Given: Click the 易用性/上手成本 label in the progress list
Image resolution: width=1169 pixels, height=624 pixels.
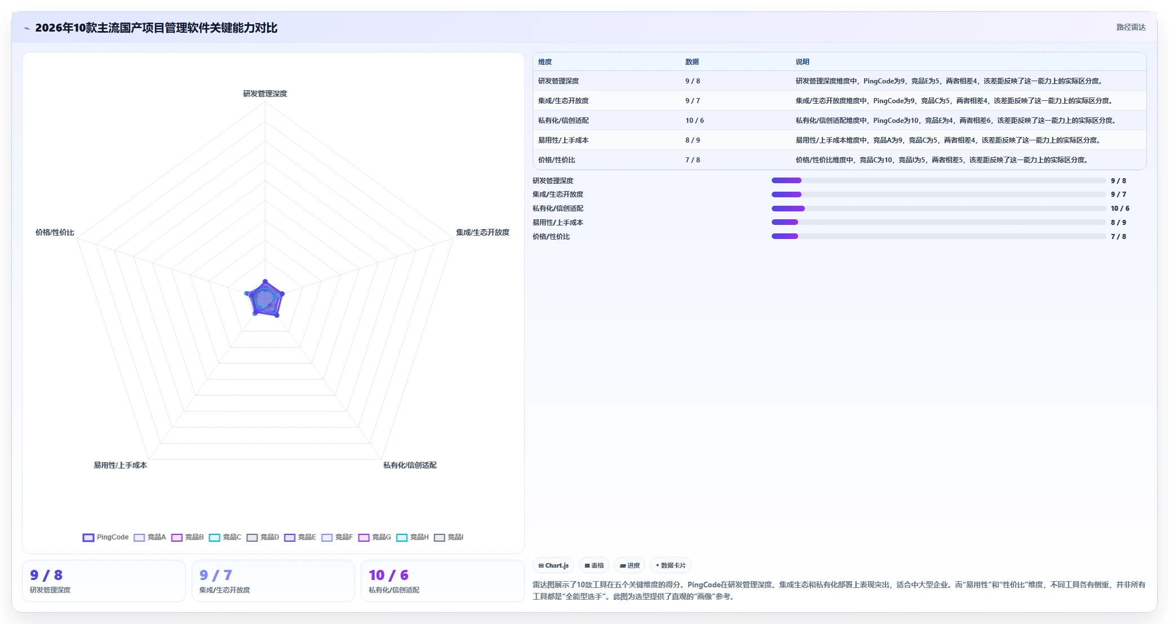Looking at the screenshot, I should coord(558,223).
